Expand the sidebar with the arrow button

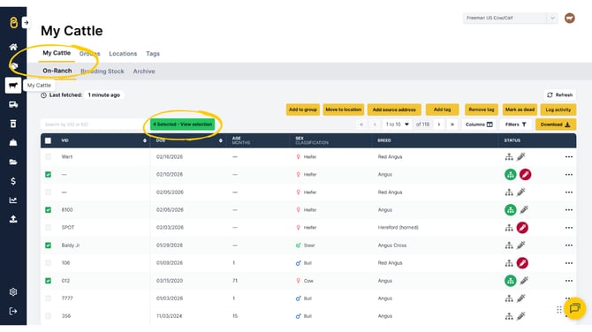[26, 23]
